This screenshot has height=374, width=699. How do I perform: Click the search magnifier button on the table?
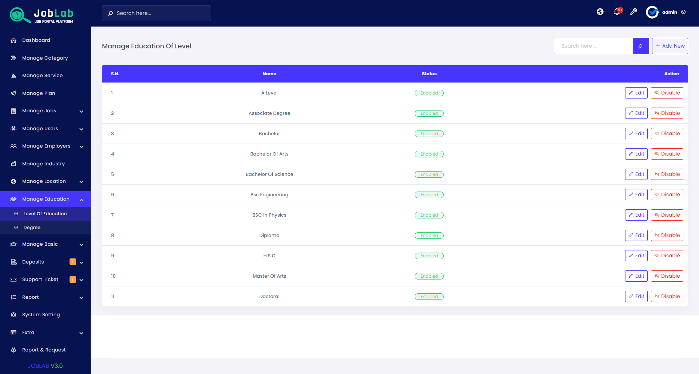pos(641,46)
